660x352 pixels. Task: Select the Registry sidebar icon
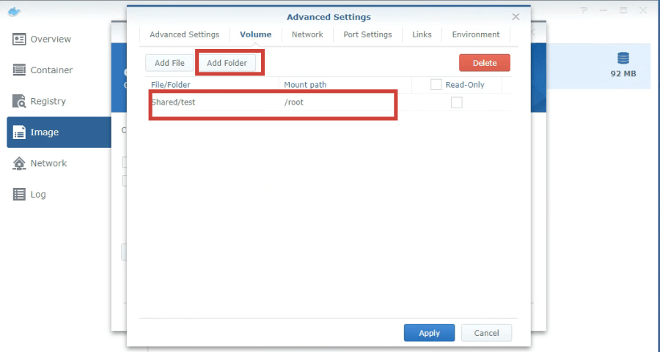point(19,102)
